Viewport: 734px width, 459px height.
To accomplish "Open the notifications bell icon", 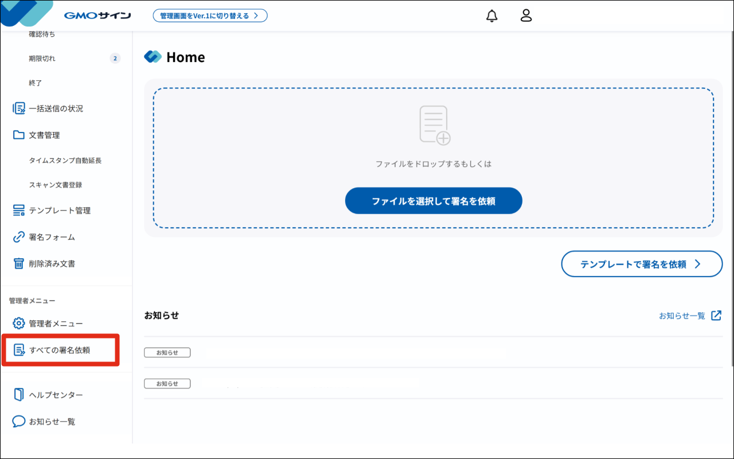I will [492, 16].
